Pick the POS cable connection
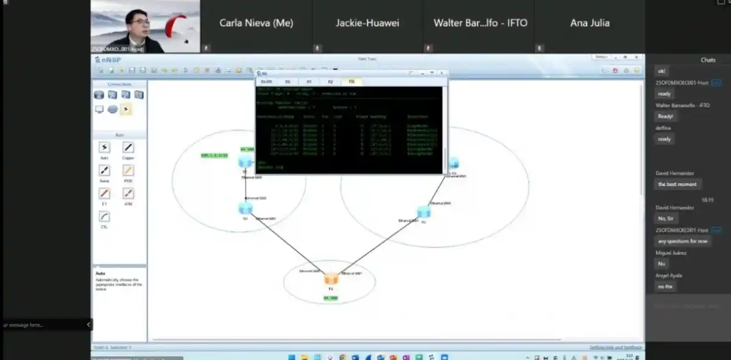 (x=128, y=171)
